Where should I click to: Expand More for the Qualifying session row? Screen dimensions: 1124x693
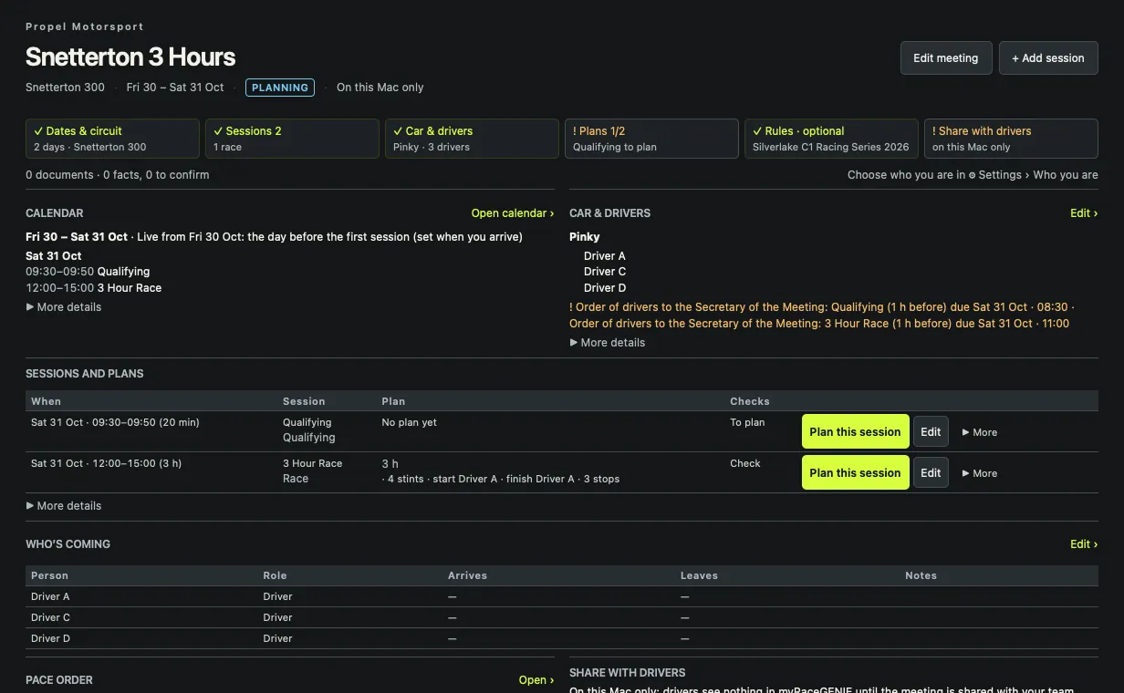pos(980,432)
